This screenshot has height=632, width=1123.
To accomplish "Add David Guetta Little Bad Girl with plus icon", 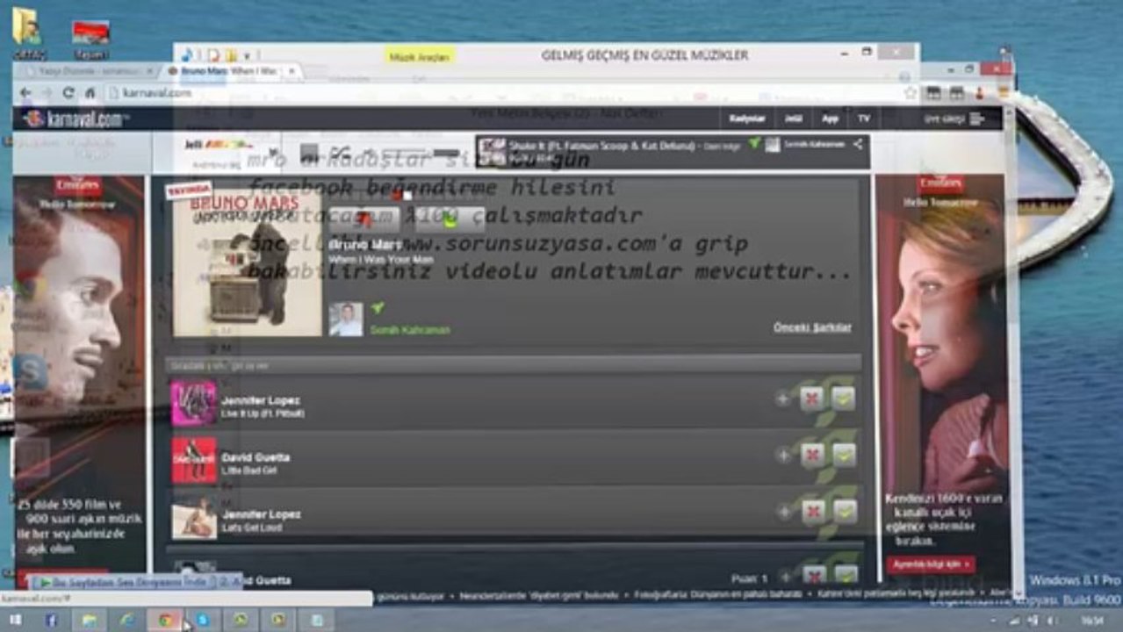I will 782,456.
